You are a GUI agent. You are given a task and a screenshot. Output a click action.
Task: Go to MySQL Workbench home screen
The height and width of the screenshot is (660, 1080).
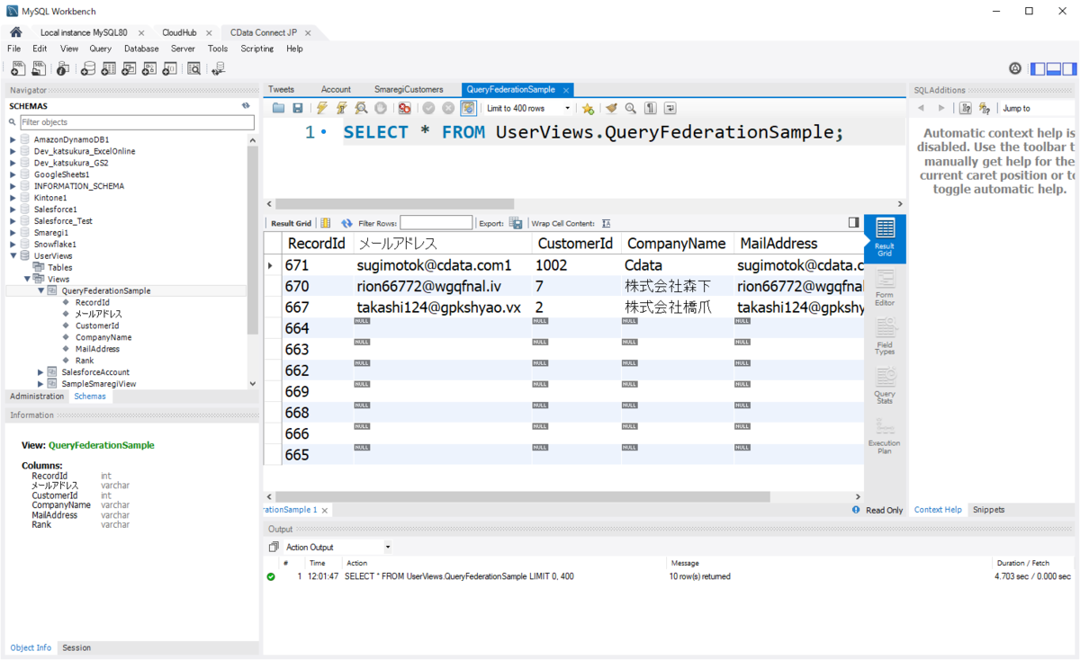click(15, 32)
